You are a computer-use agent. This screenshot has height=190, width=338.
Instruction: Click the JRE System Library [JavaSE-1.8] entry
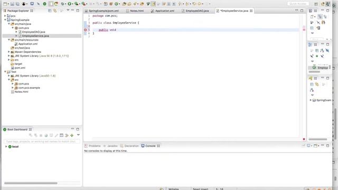tap(35, 75)
